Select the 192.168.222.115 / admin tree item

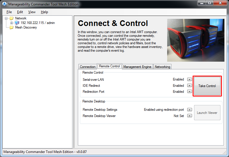pyautogui.click(x=38, y=23)
